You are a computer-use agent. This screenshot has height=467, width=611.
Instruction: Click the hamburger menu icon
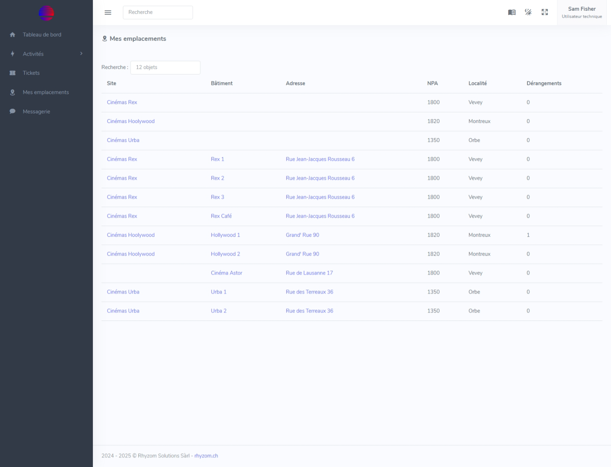[108, 12]
